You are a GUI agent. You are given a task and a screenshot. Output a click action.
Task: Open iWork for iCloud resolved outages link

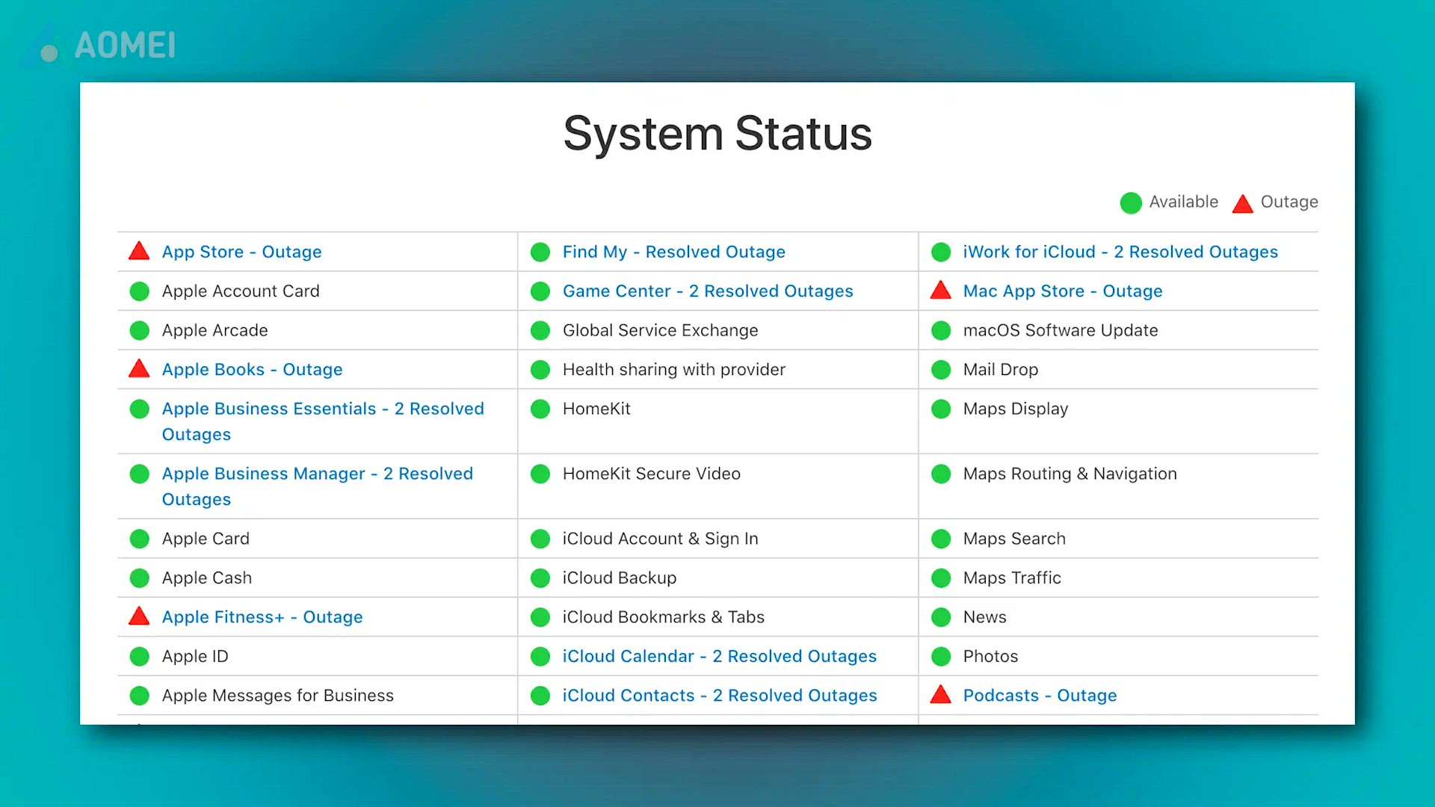pos(1120,252)
